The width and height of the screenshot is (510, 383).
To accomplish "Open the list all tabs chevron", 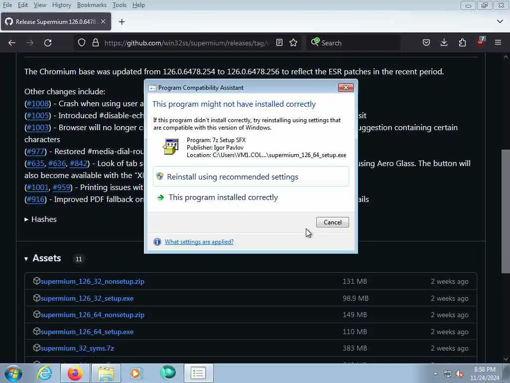I will (x=500, y=21).
